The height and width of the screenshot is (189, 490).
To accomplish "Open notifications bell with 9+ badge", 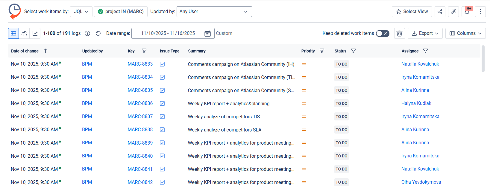I will [x=467, y=12].
